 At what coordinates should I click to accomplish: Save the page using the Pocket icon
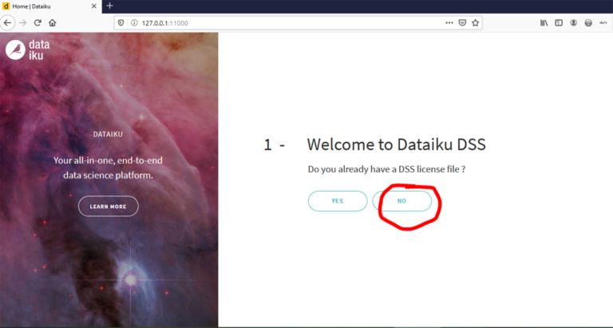point(462,22)
